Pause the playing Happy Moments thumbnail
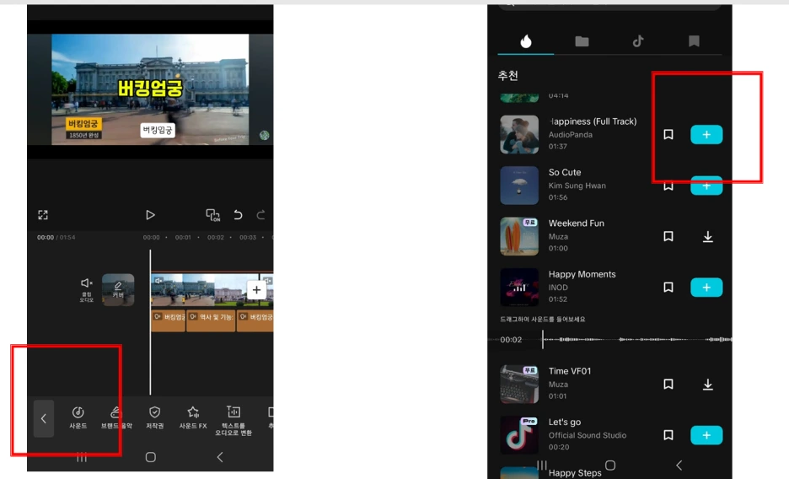This screenshot has height=479, width=789. click(519, 288)
